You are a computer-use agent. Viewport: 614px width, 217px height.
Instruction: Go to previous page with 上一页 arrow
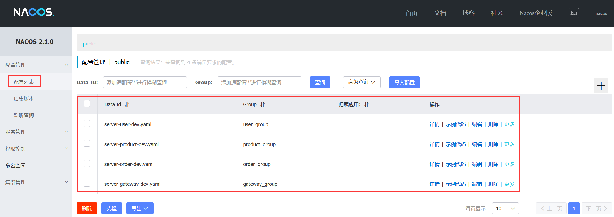click(x=551, y=208)
